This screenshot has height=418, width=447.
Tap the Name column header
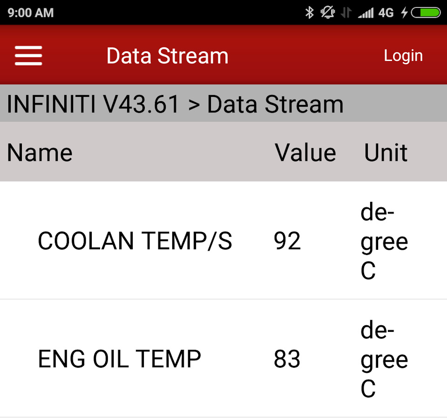(40, 153)
